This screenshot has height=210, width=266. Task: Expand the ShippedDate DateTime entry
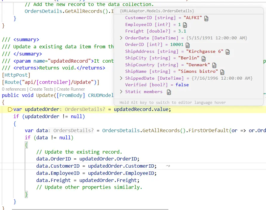(121, 78)
